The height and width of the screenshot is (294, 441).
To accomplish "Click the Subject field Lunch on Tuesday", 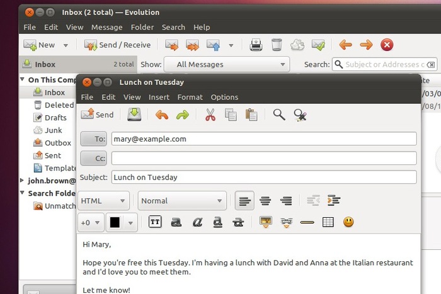I will [x=264, y=178].
